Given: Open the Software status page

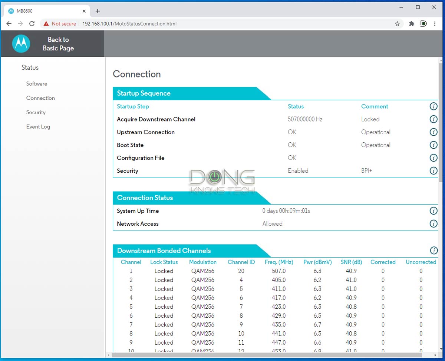Looking at the screenshot, I should [37, 84].
